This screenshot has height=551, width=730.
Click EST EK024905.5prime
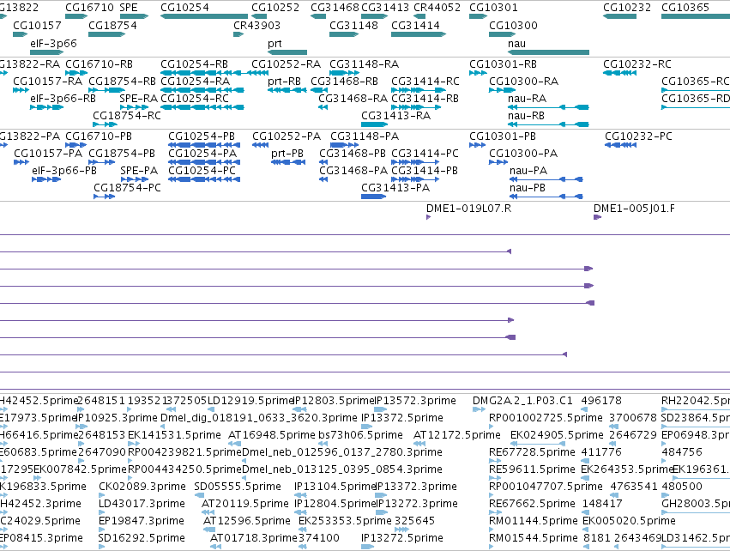click(x=557, y=435)
